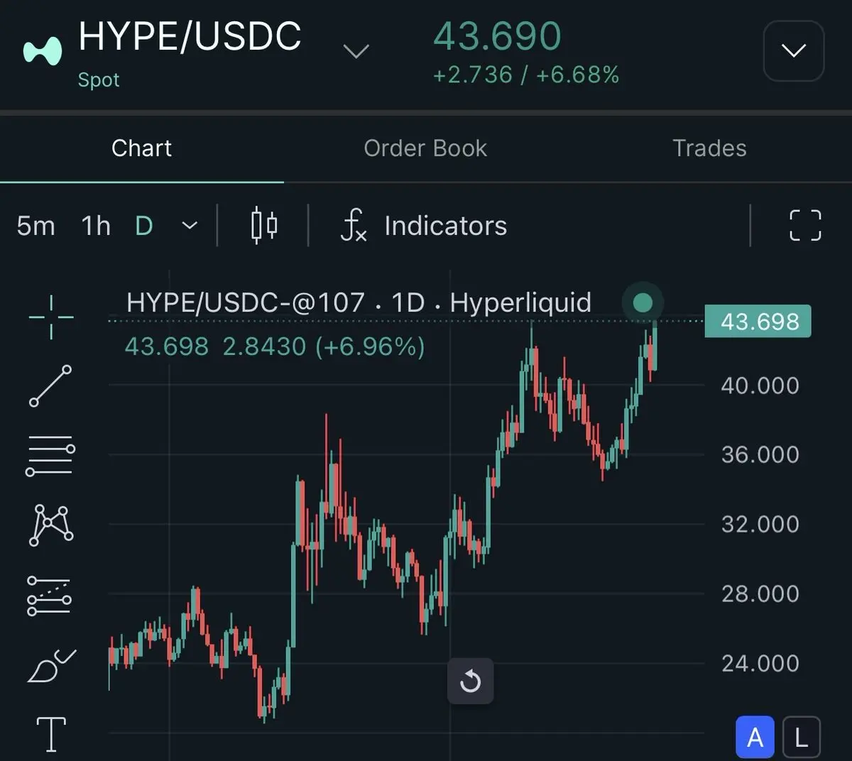Screen dimensions: 852x761
Task: Toggle auto scale with the A button
Action: tap(755, 738)
